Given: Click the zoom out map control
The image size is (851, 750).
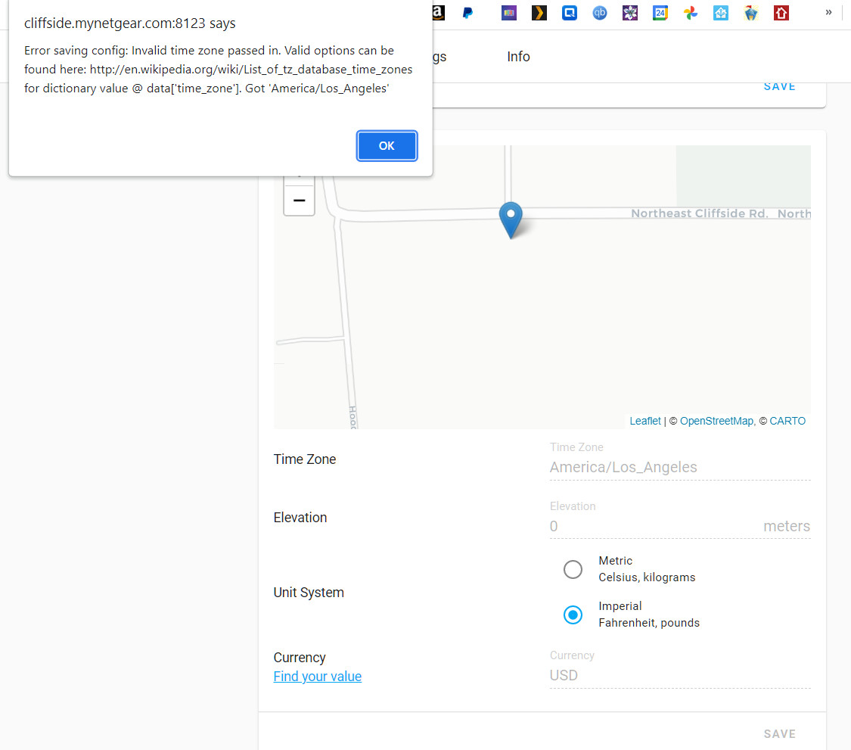Looking at the screenshot, I should (299, 199).
